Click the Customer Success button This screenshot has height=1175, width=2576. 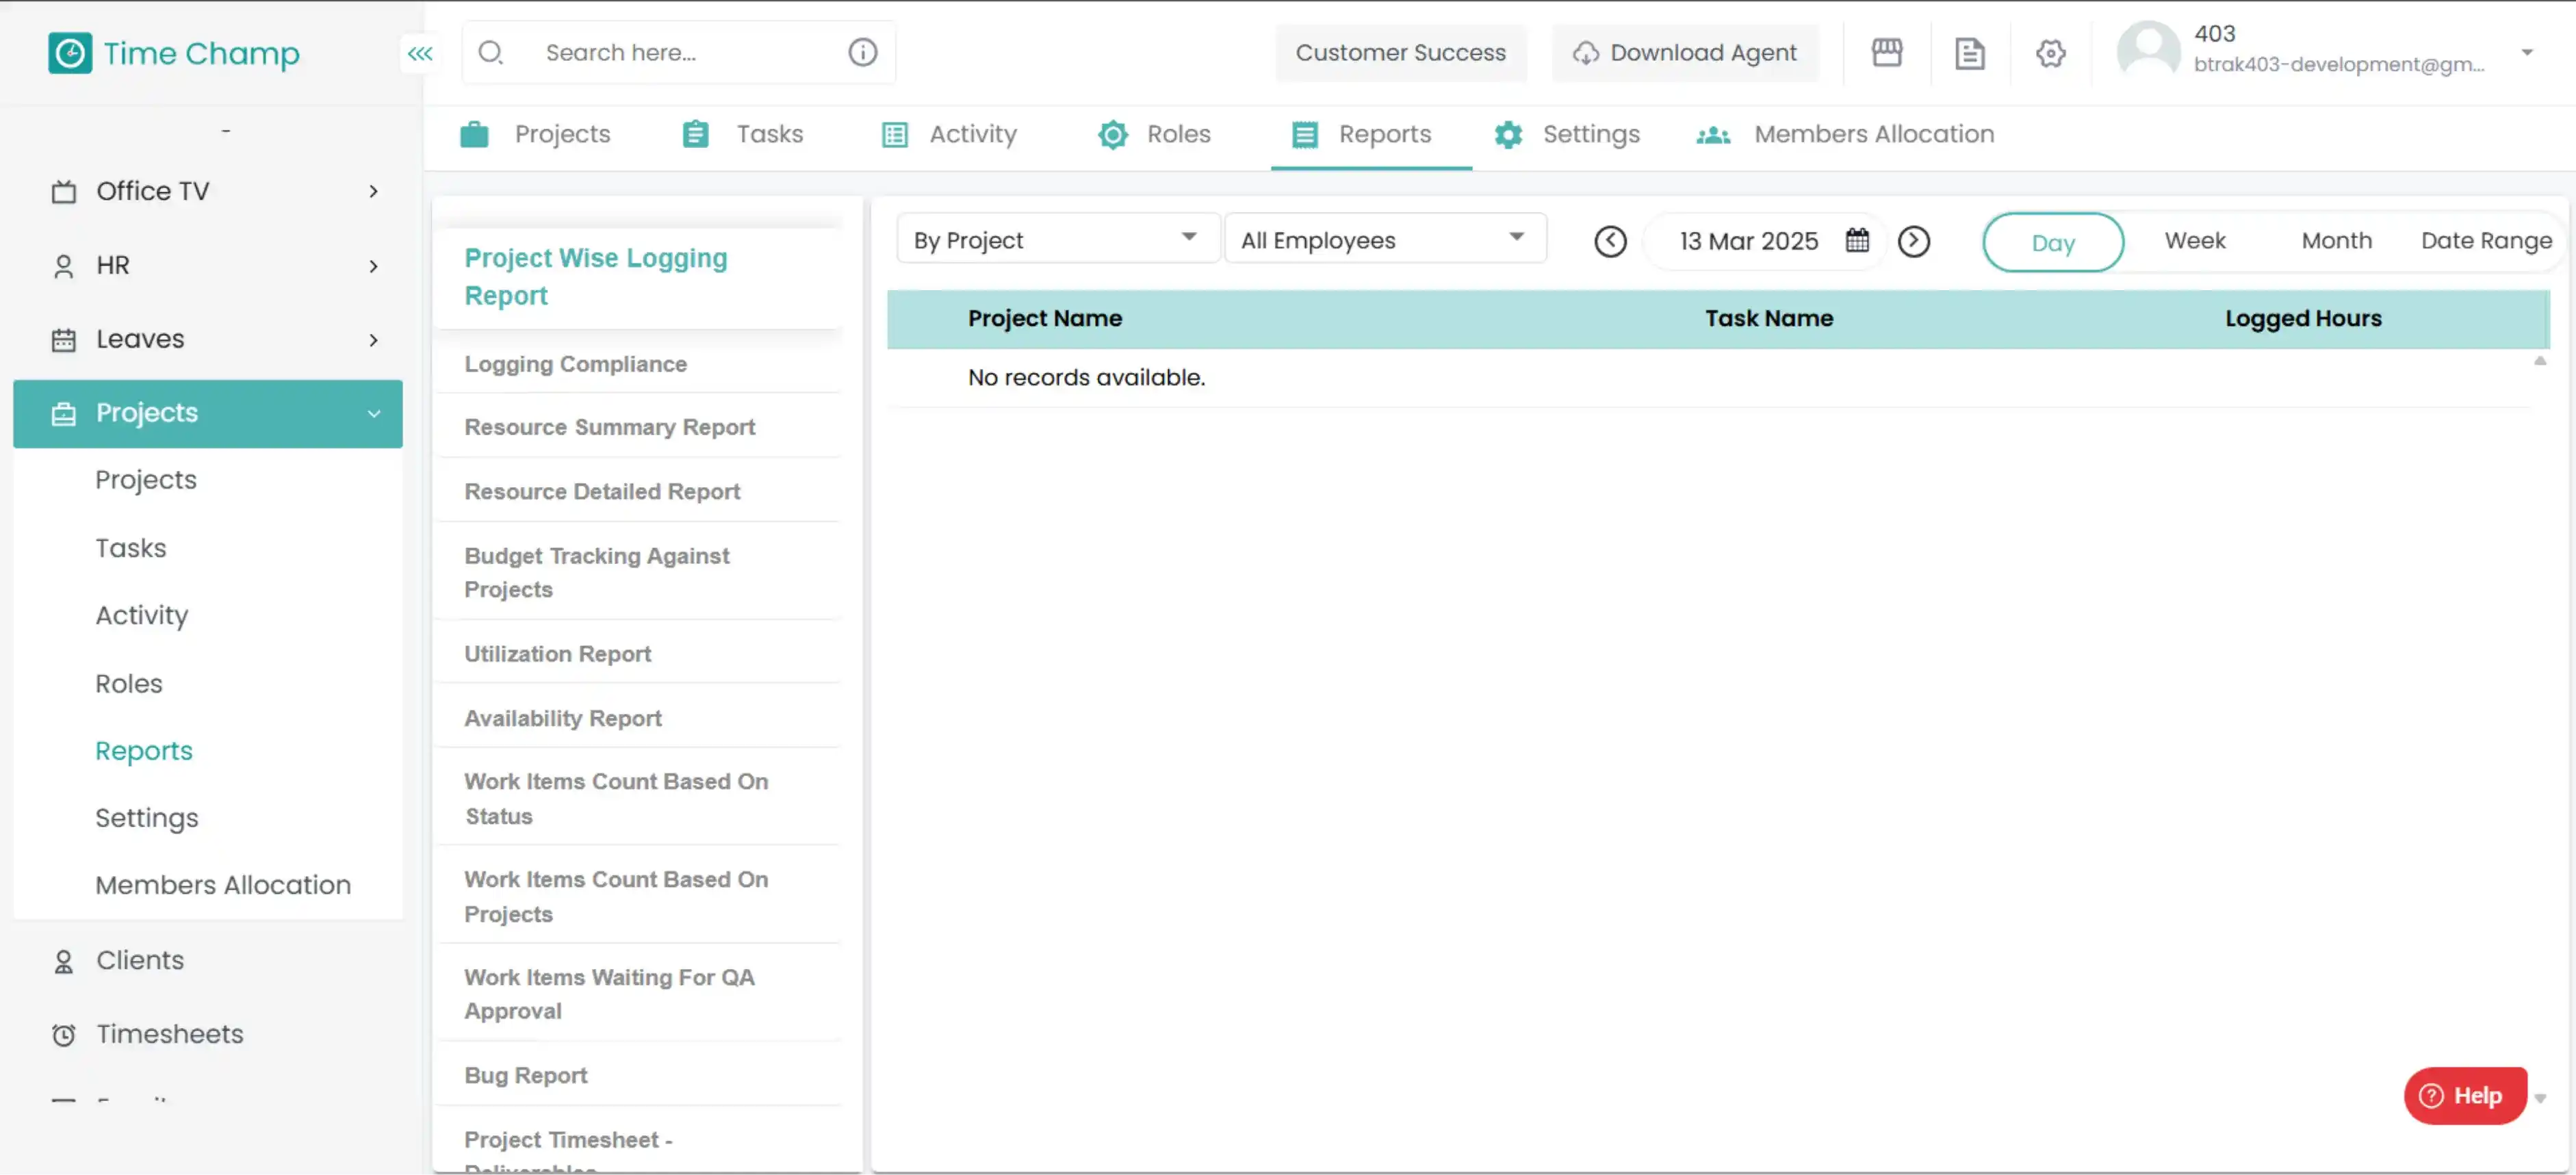tap(1400, 53)
